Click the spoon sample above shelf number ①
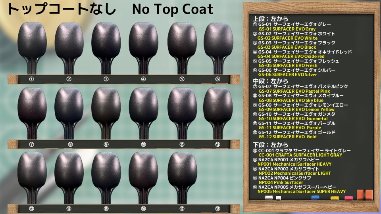381x214 pixels. click(x=32, y=48)
